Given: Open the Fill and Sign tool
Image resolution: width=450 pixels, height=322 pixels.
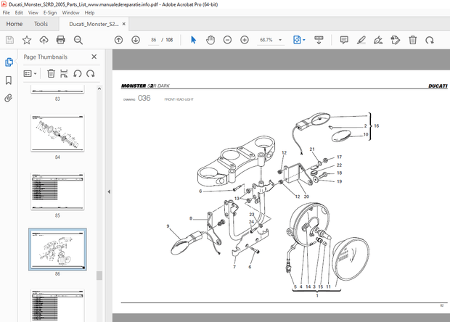Looking at the screenshot, I should [378, 40].
